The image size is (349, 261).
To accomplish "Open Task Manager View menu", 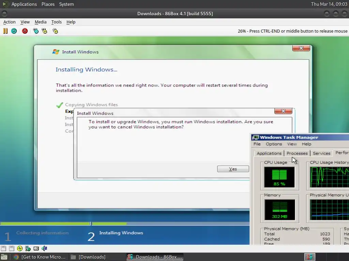I will 292,144.
